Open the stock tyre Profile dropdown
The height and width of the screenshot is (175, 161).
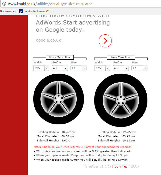[60, 68]
